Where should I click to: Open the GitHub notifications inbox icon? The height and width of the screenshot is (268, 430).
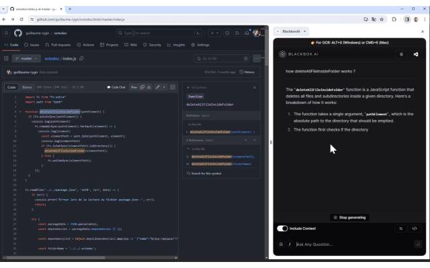[x=247, y=33]
